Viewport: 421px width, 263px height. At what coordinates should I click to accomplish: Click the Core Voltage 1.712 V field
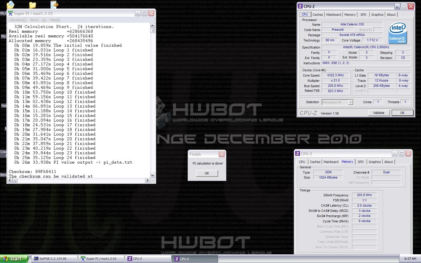tap(372, 40)
